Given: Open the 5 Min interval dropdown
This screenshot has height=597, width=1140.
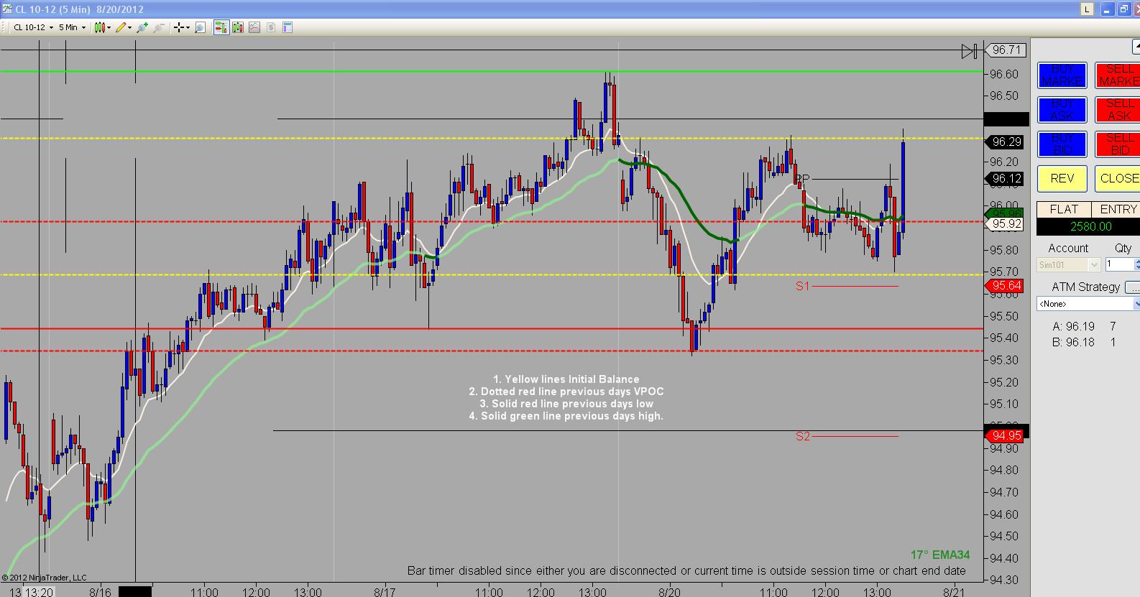Looking at the screenshot, I should [72, 27].
